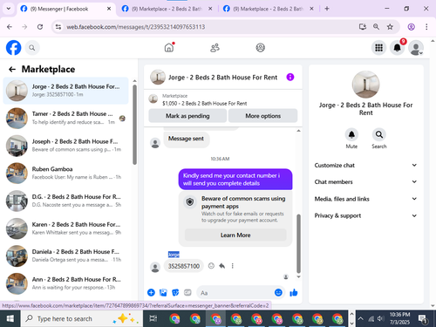Screen dimensions: 436x327
Task: Open the taskbar volume icon
Action: pos(380,318)
